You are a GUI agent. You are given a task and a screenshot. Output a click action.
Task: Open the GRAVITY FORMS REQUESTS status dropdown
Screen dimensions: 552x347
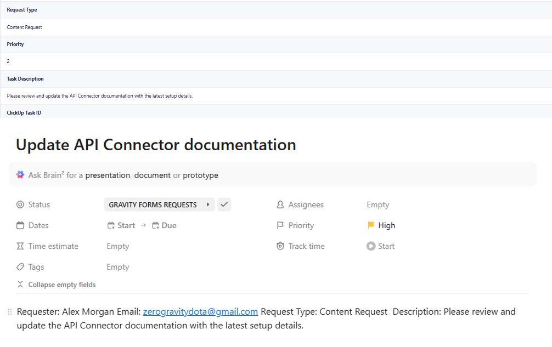pyautogui.click(x=153, y=204)
